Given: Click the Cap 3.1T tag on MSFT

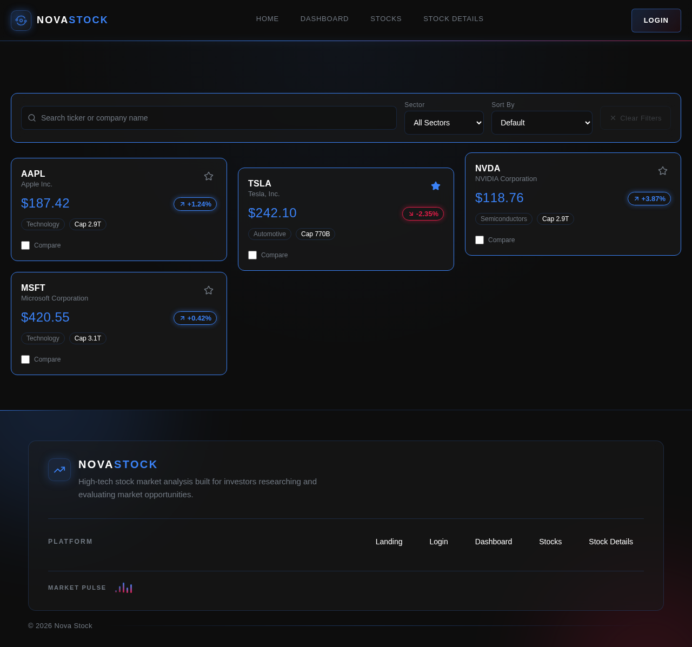Looking at the screenshot, I should pos(88,338).
